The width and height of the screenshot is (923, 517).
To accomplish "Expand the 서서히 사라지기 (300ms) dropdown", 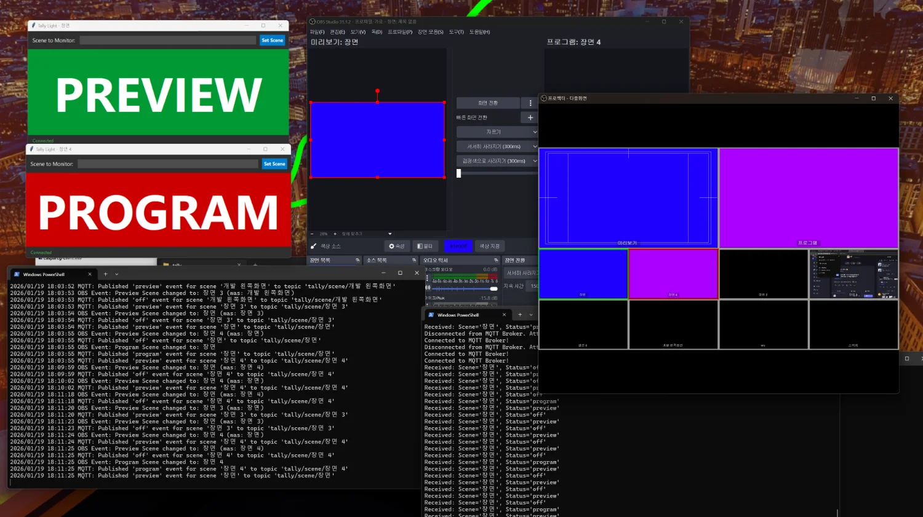I will tap(534, 146).
